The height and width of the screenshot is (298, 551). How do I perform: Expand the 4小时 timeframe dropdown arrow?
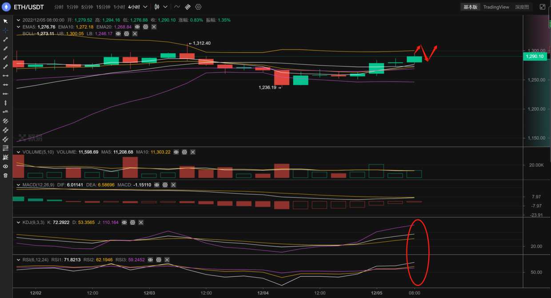click(145, 7)
